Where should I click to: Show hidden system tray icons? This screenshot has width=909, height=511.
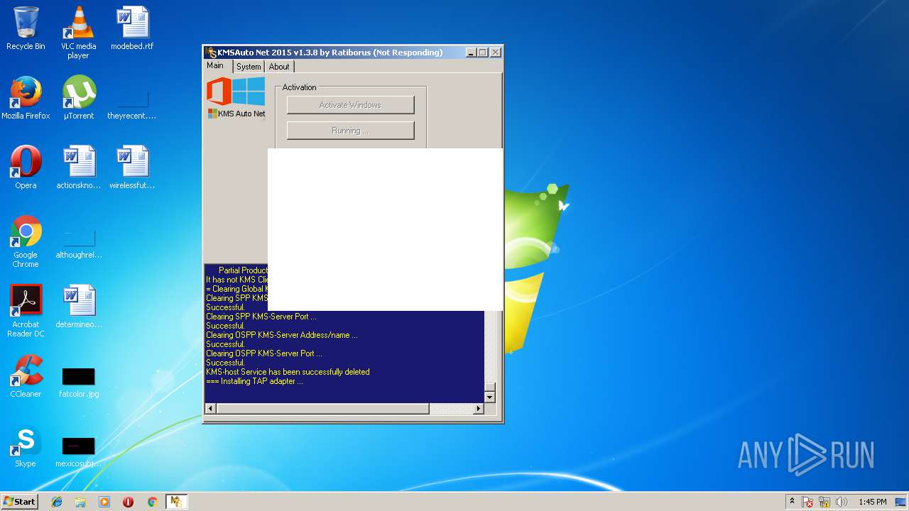pyautogui.click(x=792, y=502)
